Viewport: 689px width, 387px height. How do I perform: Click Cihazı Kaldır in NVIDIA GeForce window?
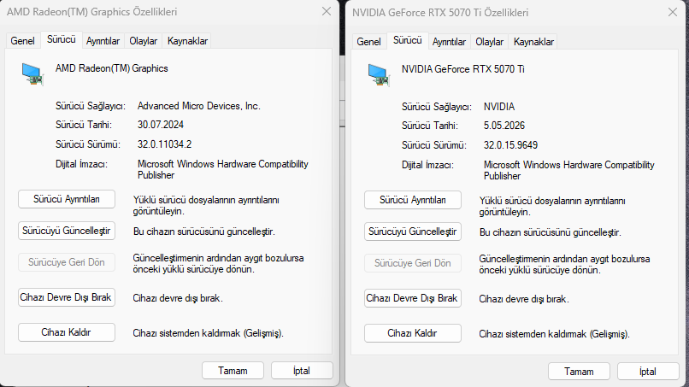click(x=413, y=333)
